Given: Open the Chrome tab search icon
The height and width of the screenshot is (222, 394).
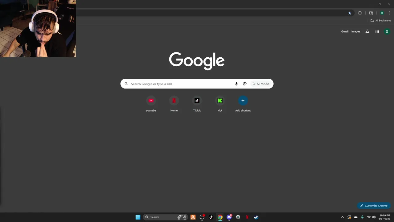Looking at the screenshot, I should pos(371,13).
